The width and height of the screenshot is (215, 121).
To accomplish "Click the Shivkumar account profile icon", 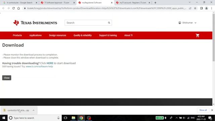I will coord(180,23).
